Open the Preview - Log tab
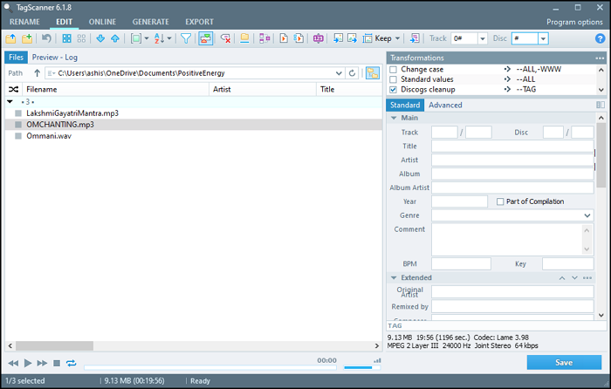611x389 pixels. (54, 58)
